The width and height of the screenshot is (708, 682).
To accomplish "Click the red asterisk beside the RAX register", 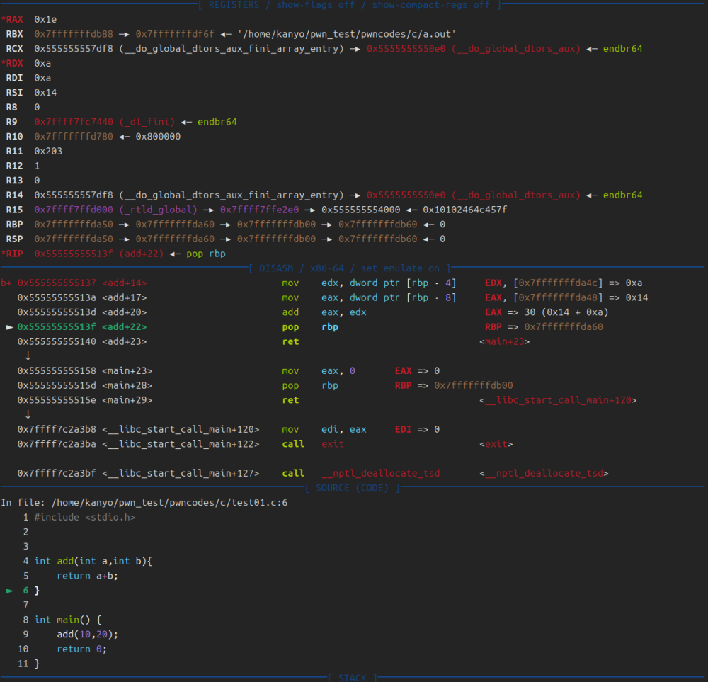I will [x=3, y=19].
